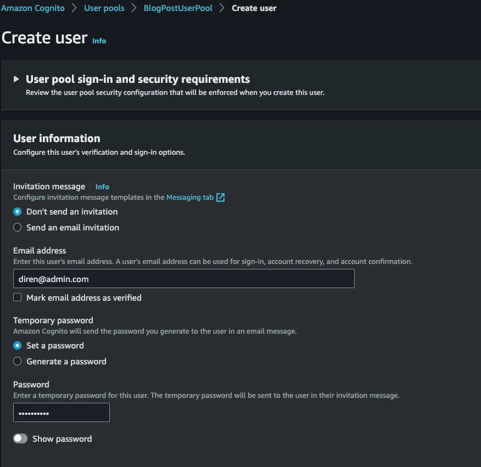The image size is (481, 467).
Task: Click the Info link beside Create user
Action: 99,41
